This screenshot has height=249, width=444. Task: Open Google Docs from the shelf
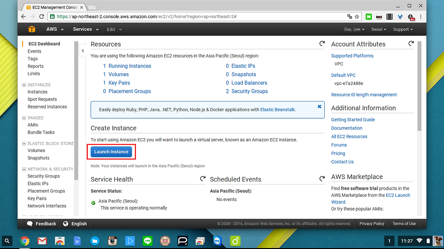pos(77,241)
